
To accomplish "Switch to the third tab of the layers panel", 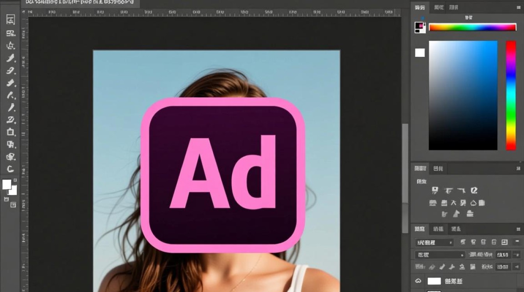I will (456, 229).
